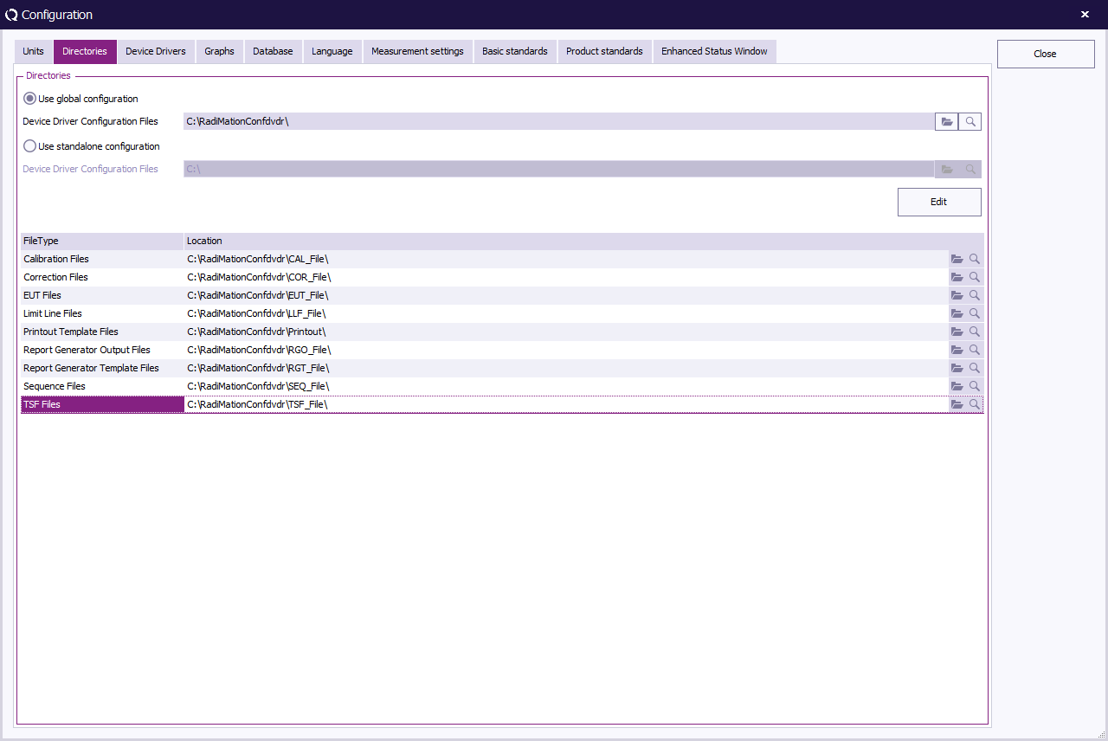The width and height of the screenshot is (1108, 741).
Task: Click the magnifier icon for Sequence Files
Action: [x=975, y=386]
